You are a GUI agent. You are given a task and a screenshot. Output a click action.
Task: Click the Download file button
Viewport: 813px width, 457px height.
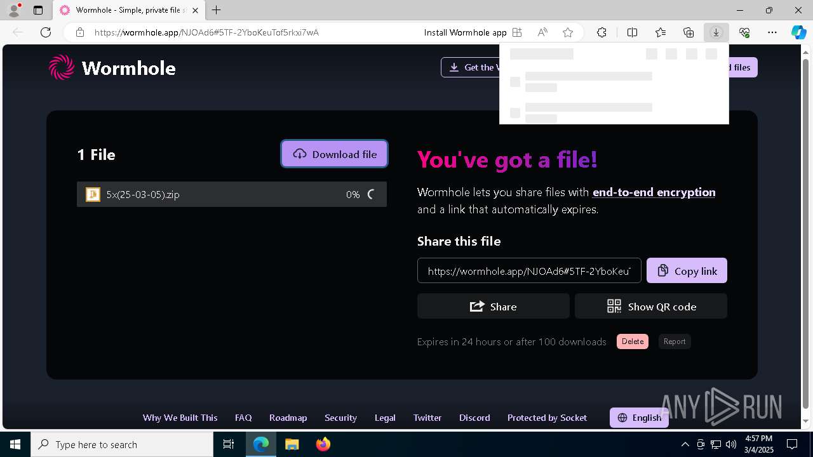coord(334,154)
